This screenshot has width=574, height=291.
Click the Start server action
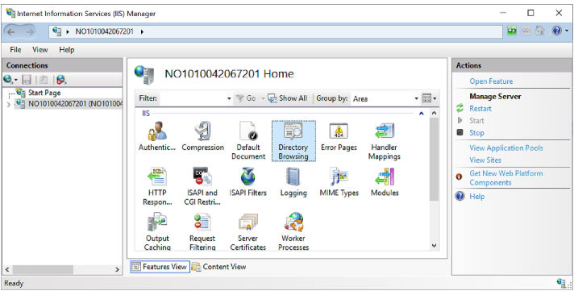click(476, 120)
